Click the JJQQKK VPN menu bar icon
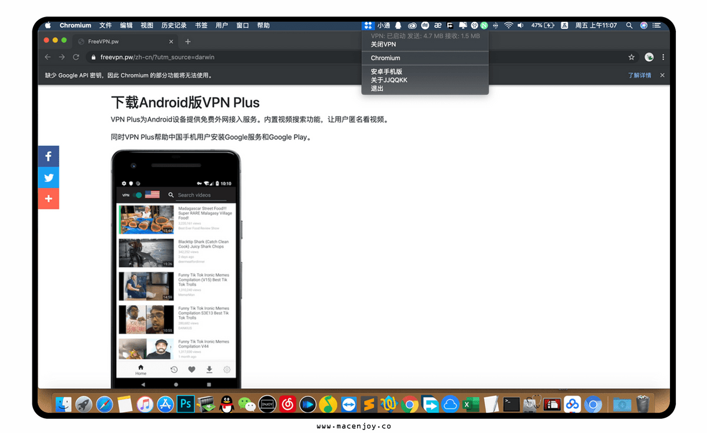The width and height of the screenshot is (707, 433). (368, 25)
